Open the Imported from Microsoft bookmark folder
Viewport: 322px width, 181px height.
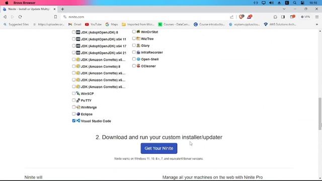click(x=138, y=24)
